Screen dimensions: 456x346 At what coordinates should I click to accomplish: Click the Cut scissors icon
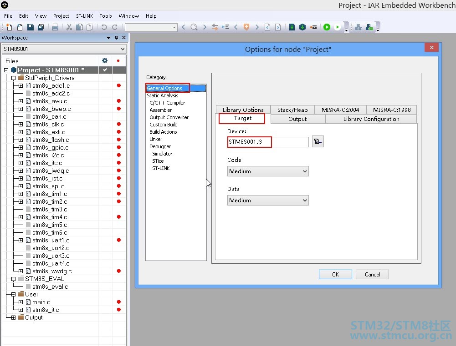pos(69,27)
